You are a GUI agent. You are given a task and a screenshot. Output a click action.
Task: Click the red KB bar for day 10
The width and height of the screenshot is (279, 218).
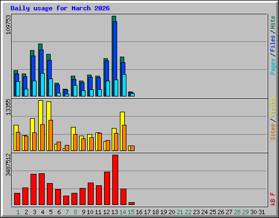pos(90,193)
